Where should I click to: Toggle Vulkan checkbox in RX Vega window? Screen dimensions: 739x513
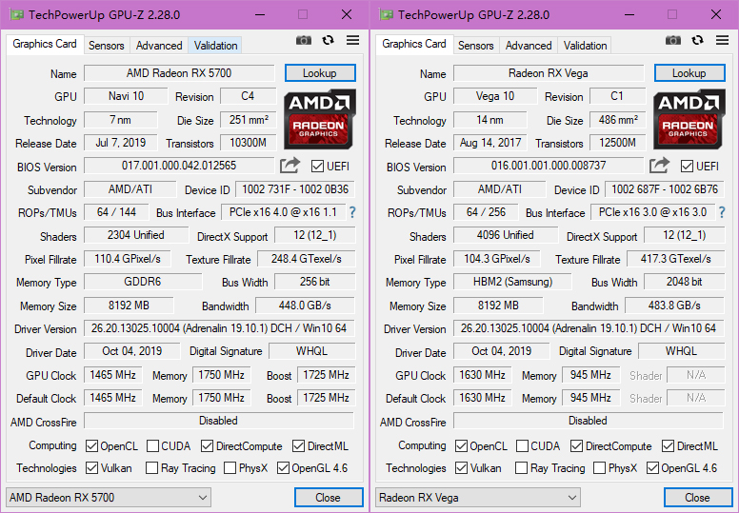pos(462,468)
